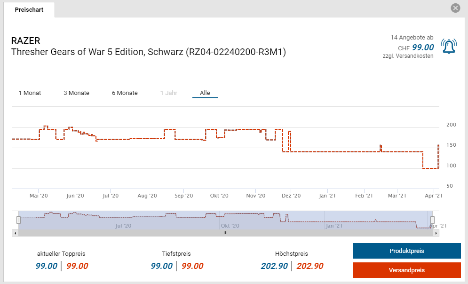Viewport: 468px width, 284px height.
Task: Select the Preischart tab
Action: pos(29,9)
